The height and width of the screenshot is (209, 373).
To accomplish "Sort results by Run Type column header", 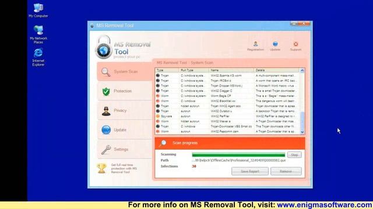I will (x=193, y=70).
